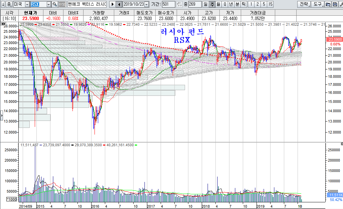The width and height of the screenshot is (343, 209).
Task: Select the 15 interval preset button
Action: pyautogui.click(x=271, y=4)
